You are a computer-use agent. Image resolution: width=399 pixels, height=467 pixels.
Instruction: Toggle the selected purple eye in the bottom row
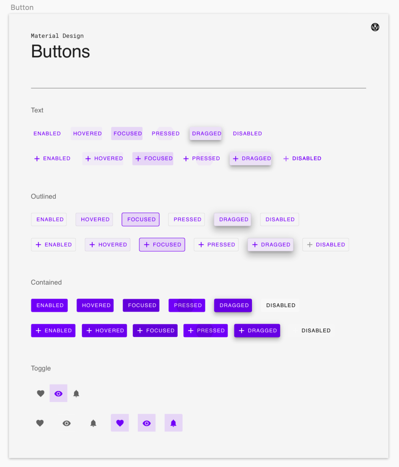point(147,423)
